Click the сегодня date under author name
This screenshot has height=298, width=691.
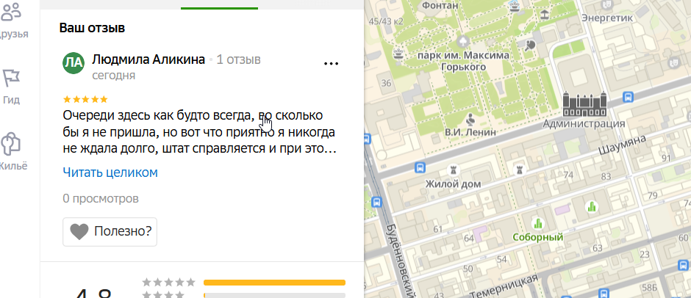113,76
